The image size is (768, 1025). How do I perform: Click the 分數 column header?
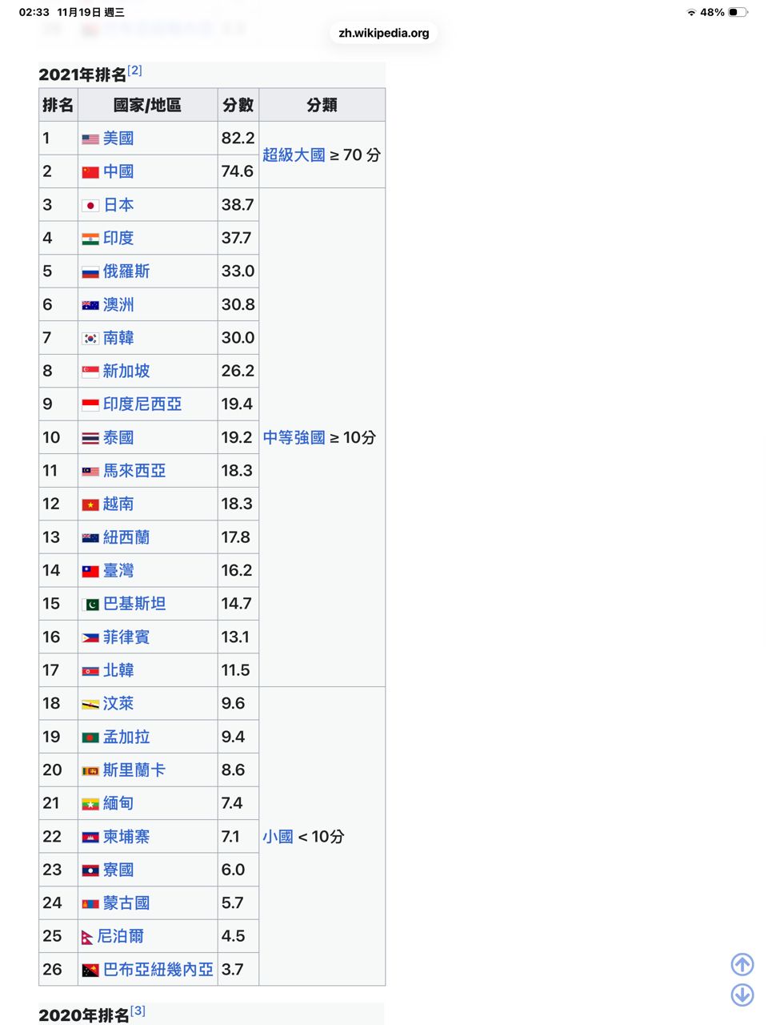tap(238, 105)
